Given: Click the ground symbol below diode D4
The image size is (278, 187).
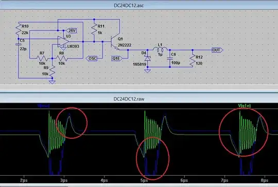Looking at the screenshot, I should [148, 71].
